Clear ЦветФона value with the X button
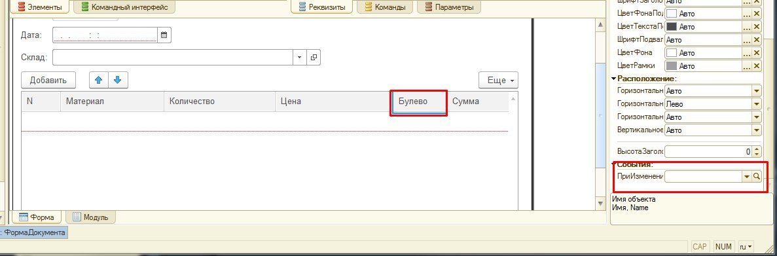 [x=757, y=52]
